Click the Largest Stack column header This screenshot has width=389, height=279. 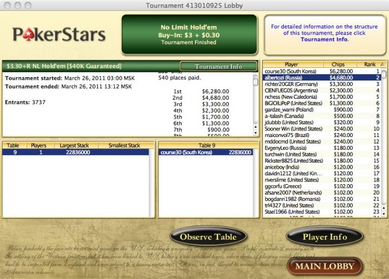76,145
